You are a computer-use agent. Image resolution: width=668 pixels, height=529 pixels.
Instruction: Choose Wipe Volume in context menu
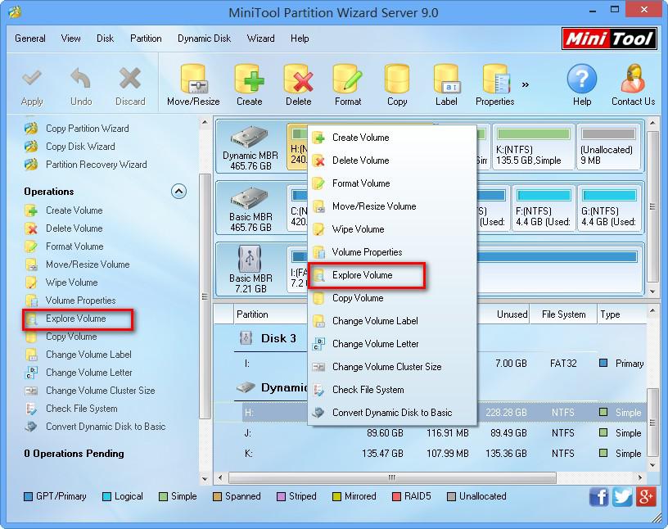click(x=392, y=229)
